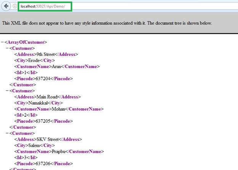Viewport: 238px width, 170px height.
Task: Click the Salem city element
Action: (x=34, y=145)
